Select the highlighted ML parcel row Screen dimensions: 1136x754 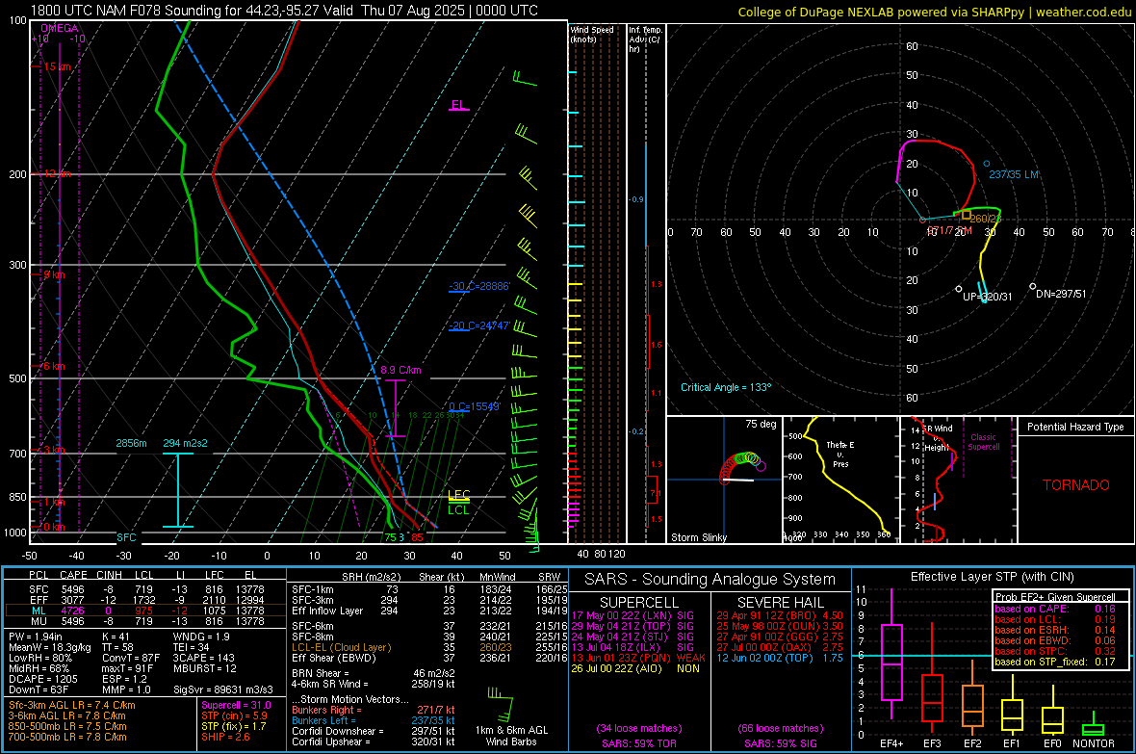pos(145,611)
